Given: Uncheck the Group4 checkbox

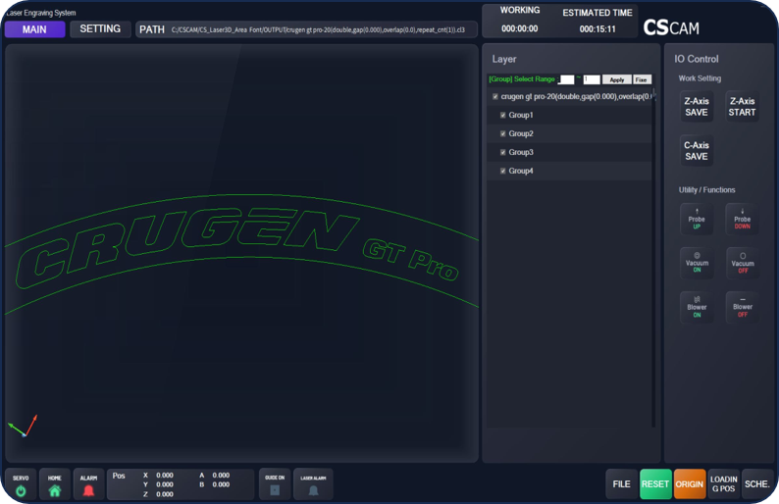Looking at the screenshot, I should tap(502, 171).
